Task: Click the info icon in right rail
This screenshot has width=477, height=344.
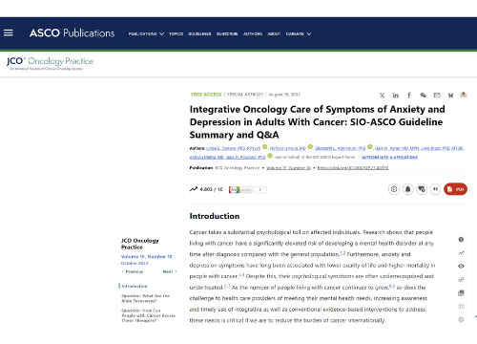Action: tap(461, 240)
